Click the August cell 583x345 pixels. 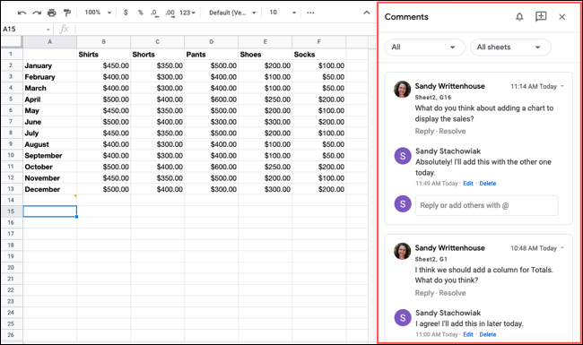coord(50,144)
